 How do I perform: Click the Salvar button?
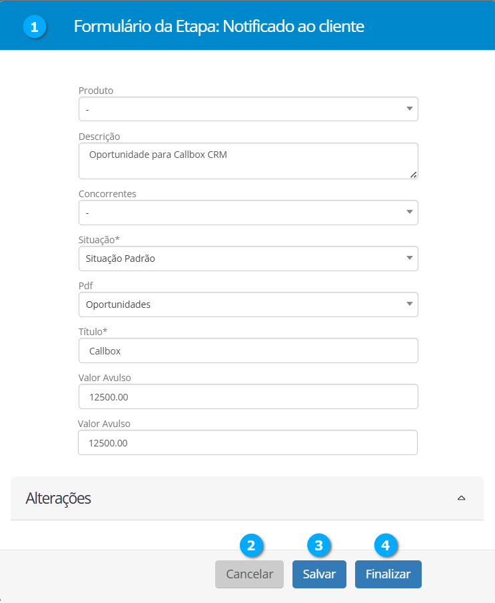click(x=319, y=574)
